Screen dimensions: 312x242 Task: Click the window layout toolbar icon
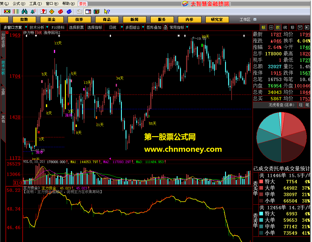pos(88,12)
